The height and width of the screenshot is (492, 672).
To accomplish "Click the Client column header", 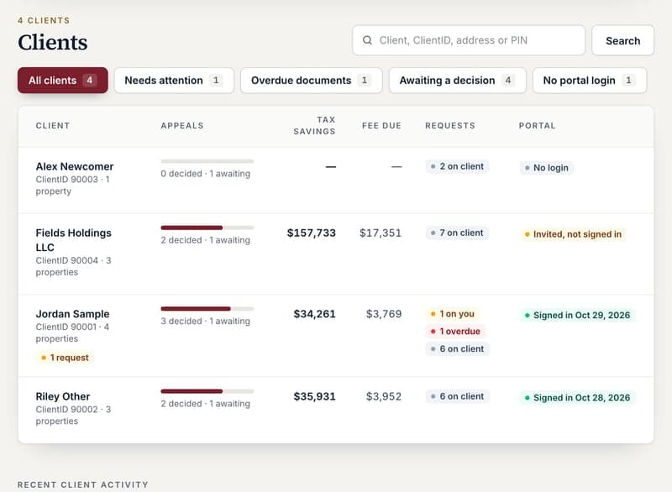I will coord(53,126).
